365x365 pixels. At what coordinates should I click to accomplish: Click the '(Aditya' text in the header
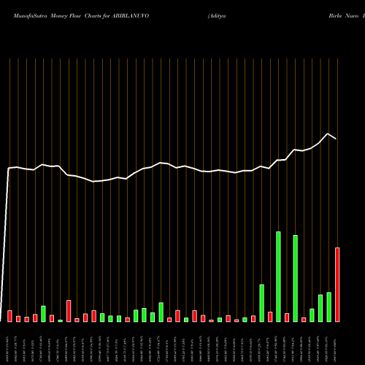217,16
